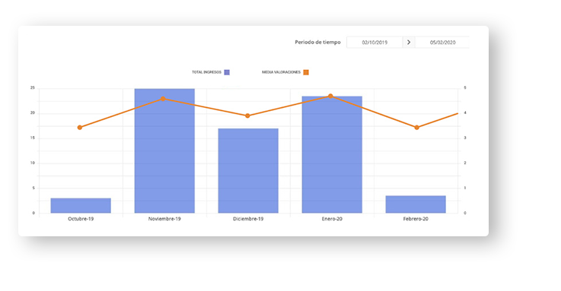The image size is (561, 291).
Task: Click the MEDIA VALORACIONES legend label
Action: 281,72
